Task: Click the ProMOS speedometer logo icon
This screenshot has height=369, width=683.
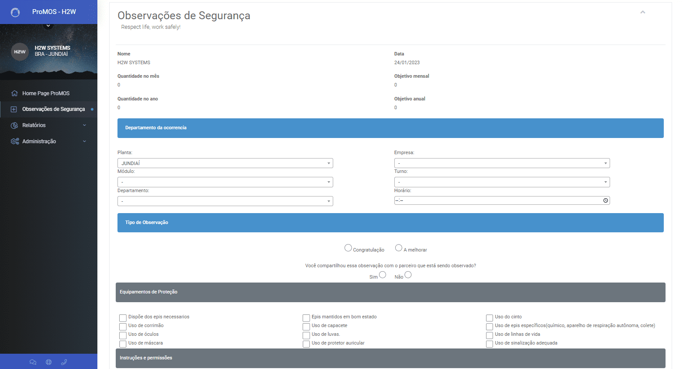Action: [15, 12]
